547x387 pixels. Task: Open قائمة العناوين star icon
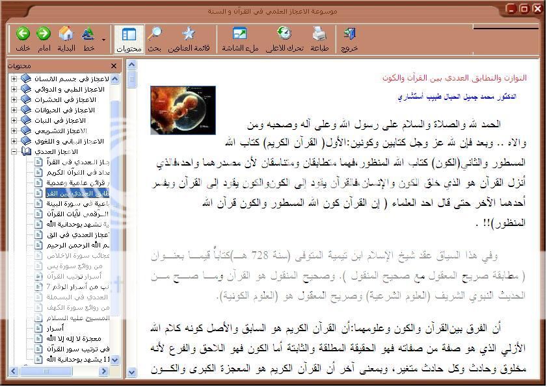click(x=188, y=34)
